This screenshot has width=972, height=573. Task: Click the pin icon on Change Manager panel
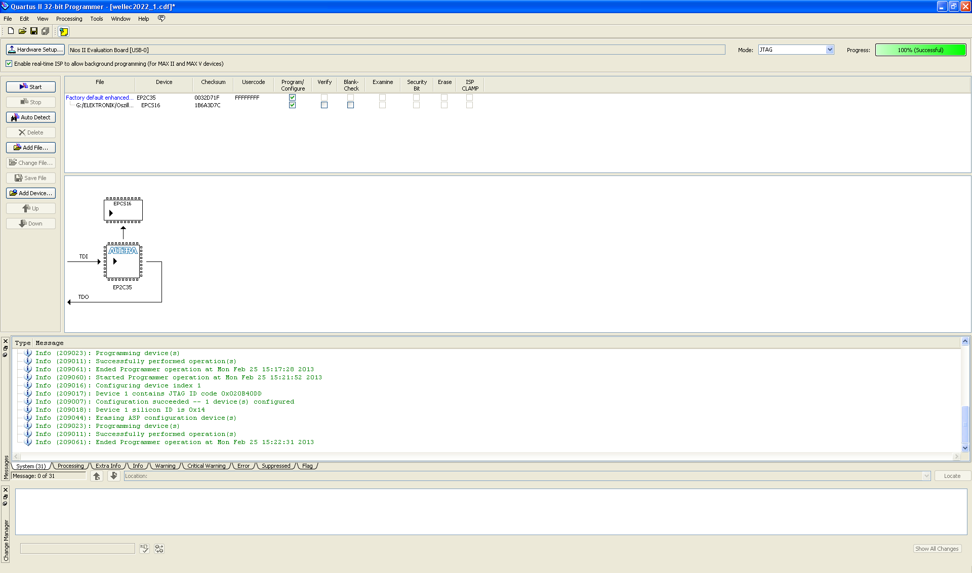(x=5, y=503)
